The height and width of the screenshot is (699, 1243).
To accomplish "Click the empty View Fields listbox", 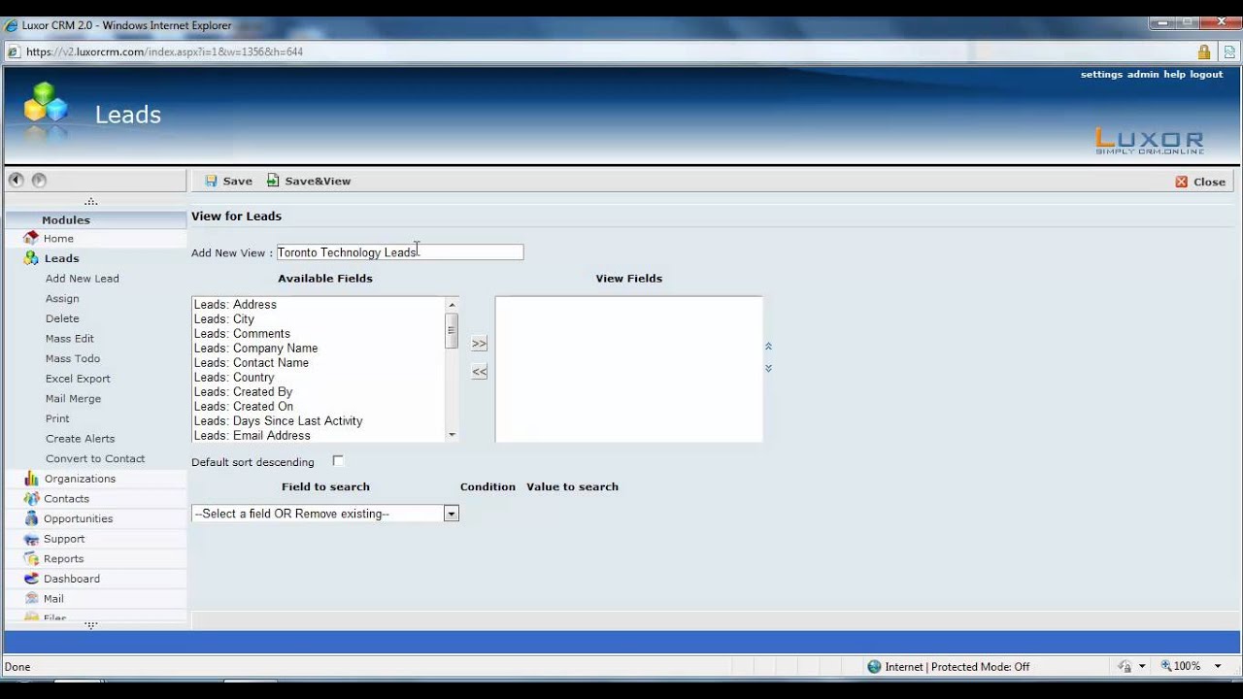I will click(x=629, y=370).
